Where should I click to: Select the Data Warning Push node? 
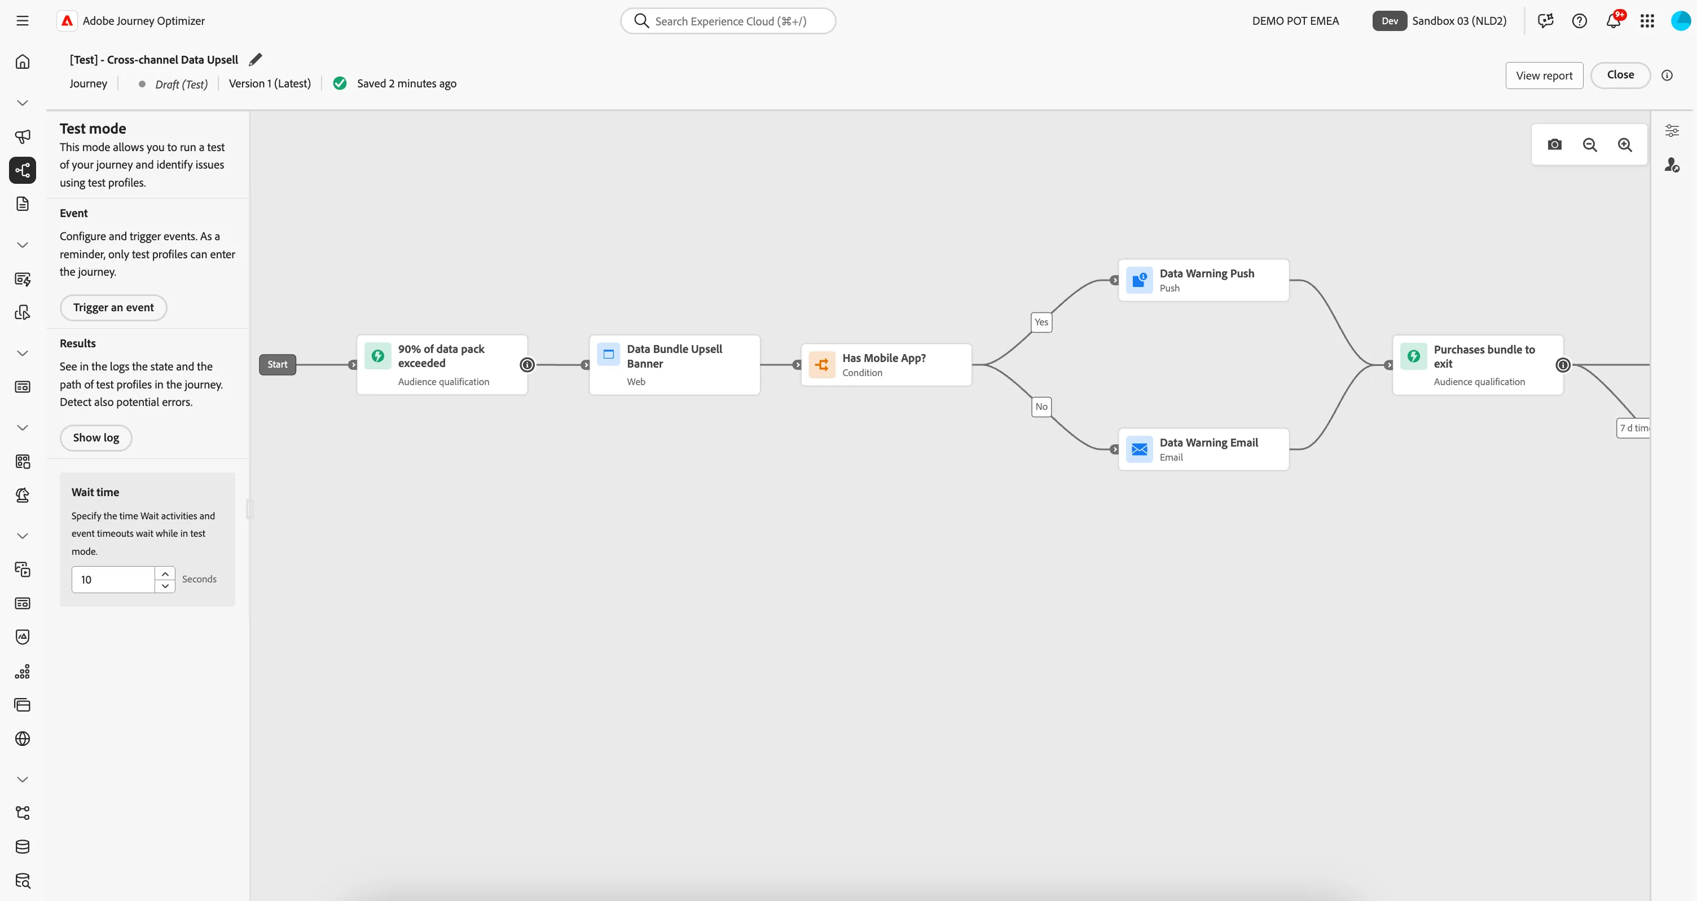[1203, 281]
